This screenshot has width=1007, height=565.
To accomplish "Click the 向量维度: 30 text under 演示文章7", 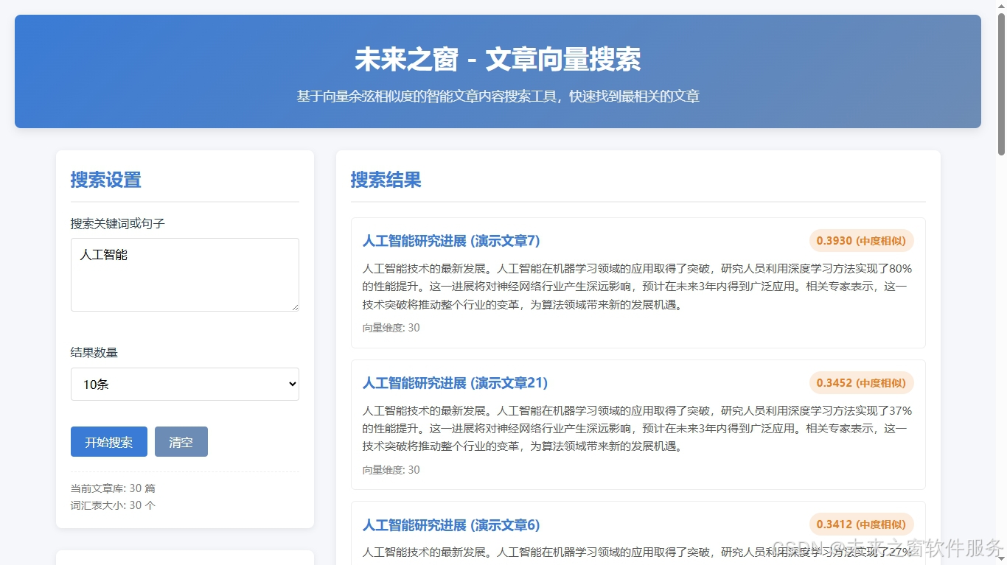I will (x=391, y=328).
